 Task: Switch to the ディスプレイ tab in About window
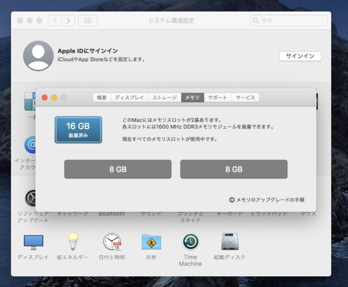click(130, 98)
